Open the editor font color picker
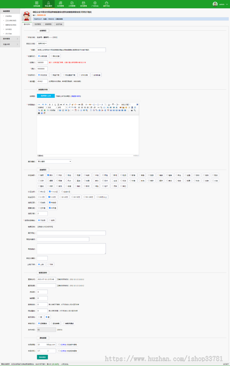 point(86,105)
